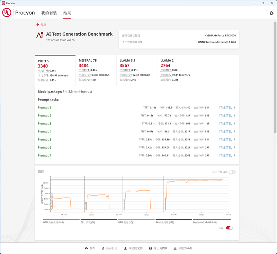277x254 pixels.
Task: Click the 2025-03-05 13:00 timestamp
Action: click(x=60, y=40)
